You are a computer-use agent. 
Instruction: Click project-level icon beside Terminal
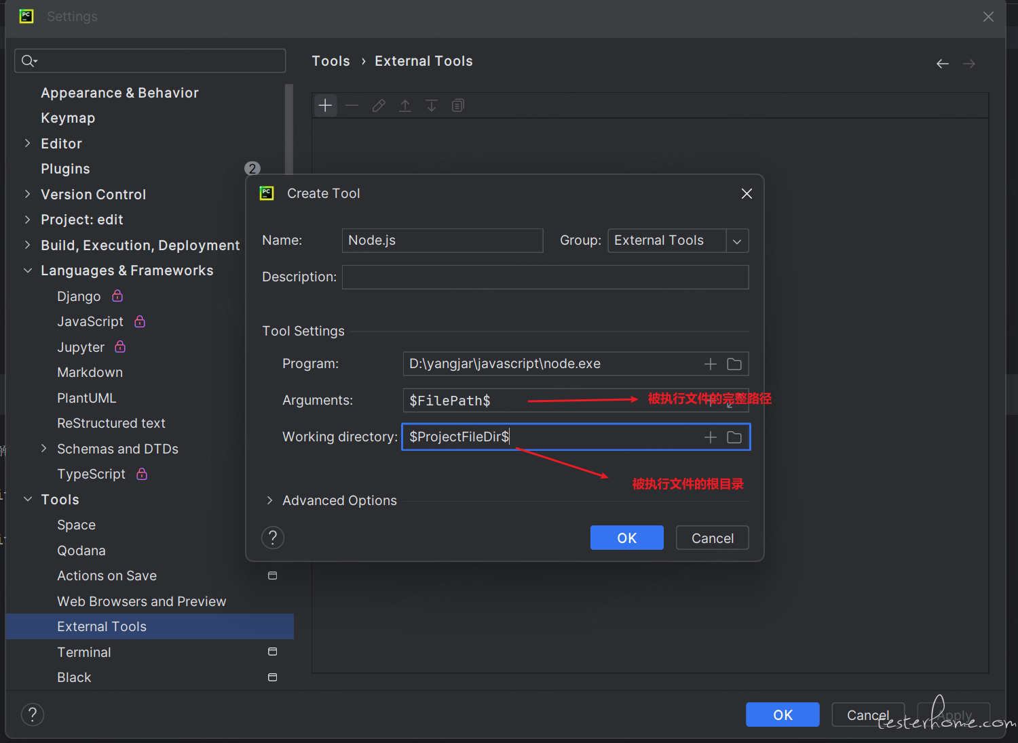pos(273,651)
